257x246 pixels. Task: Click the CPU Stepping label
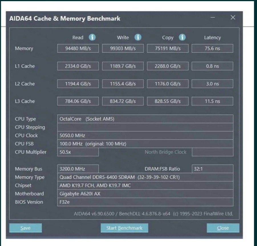point(30,127)
